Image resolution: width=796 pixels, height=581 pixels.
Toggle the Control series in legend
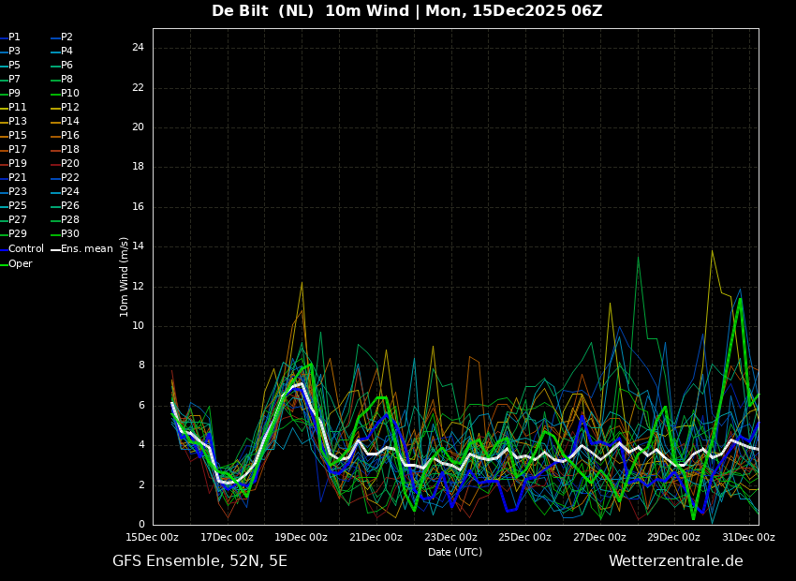(x=25, y=249)
